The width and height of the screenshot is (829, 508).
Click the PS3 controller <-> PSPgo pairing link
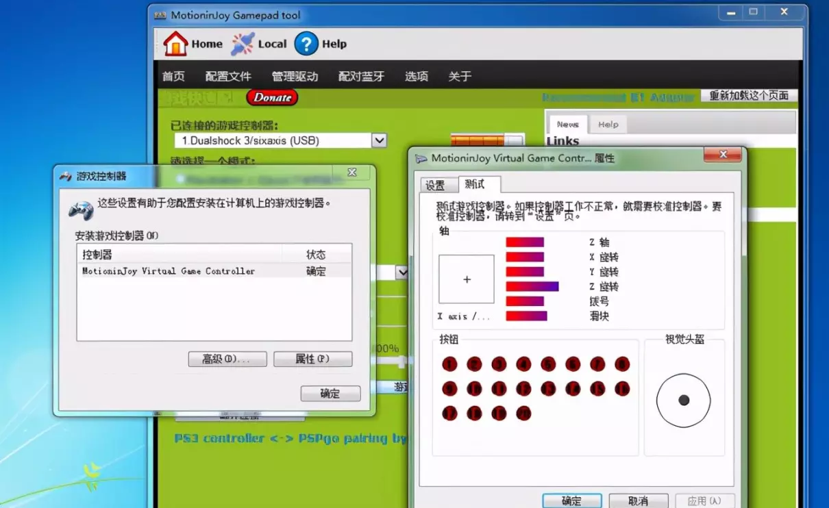click(290, 438)
